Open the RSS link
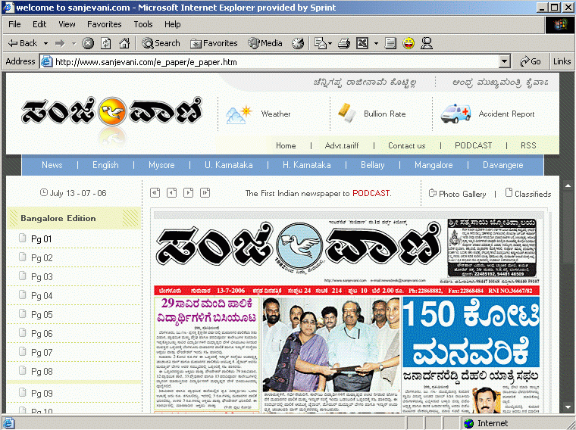Image resolution: width=576 pixels, height=430 pixels. coord(528,145)
